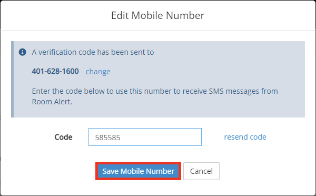This screenshot has width=316, height=196.
Task: Save the mobile number
Action: point(138,171)
